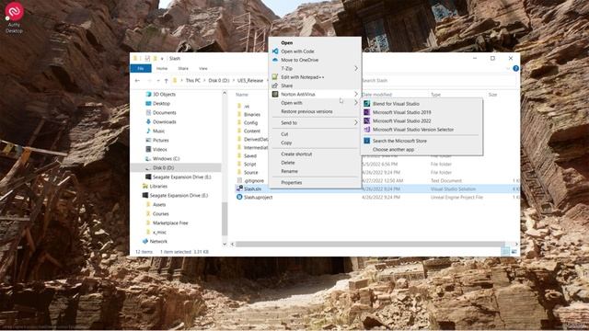Select the Courses folder in sidebar
The height and width of the screenshot is (331, 589).
point(161,213)
